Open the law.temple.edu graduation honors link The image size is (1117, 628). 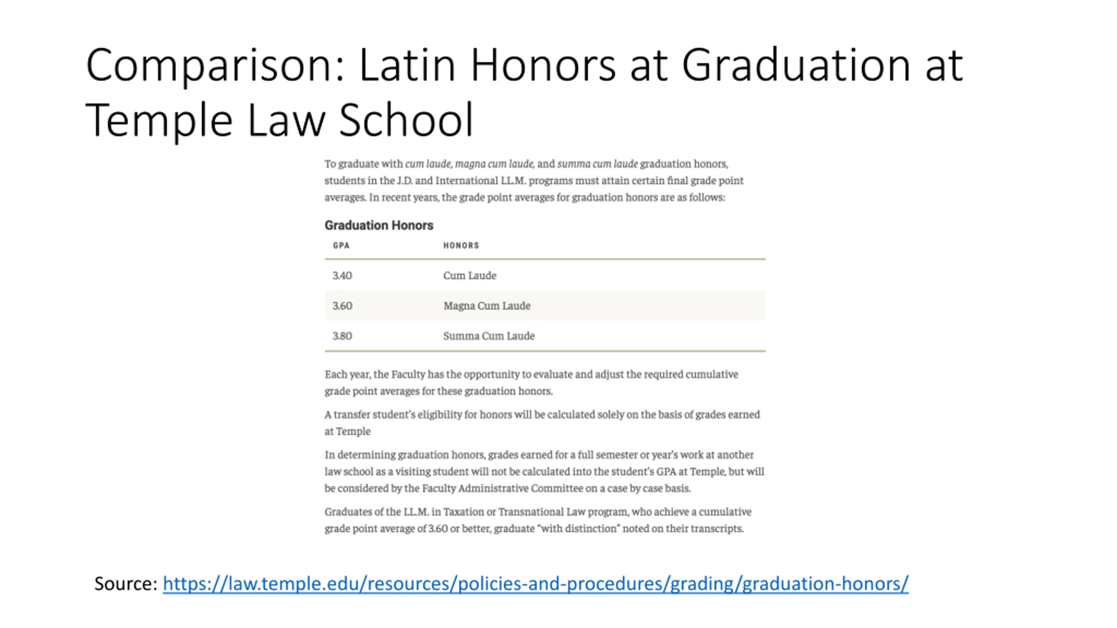535,584
